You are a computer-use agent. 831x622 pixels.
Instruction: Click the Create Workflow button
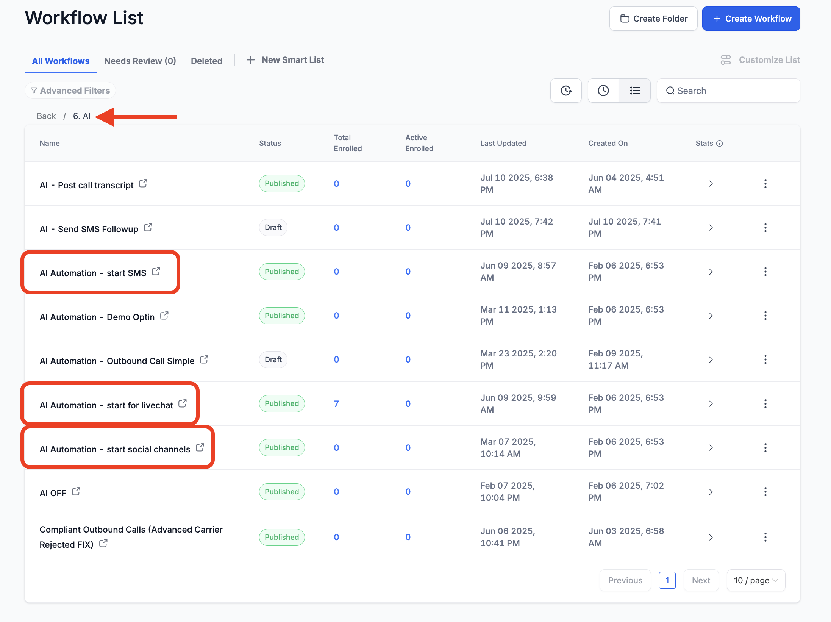(751, 19)
